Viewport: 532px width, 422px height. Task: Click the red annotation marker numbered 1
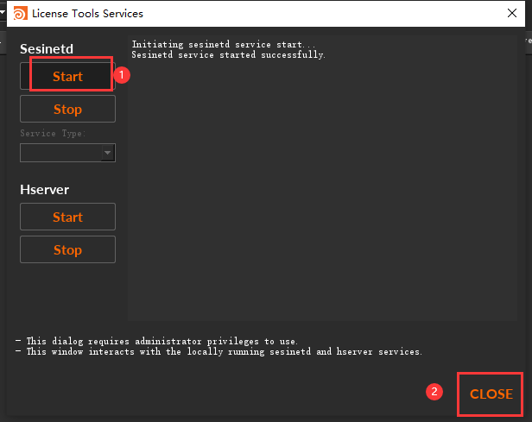tap(122, 75)
